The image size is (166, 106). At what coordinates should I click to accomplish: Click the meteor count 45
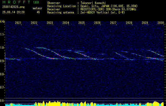38,12
